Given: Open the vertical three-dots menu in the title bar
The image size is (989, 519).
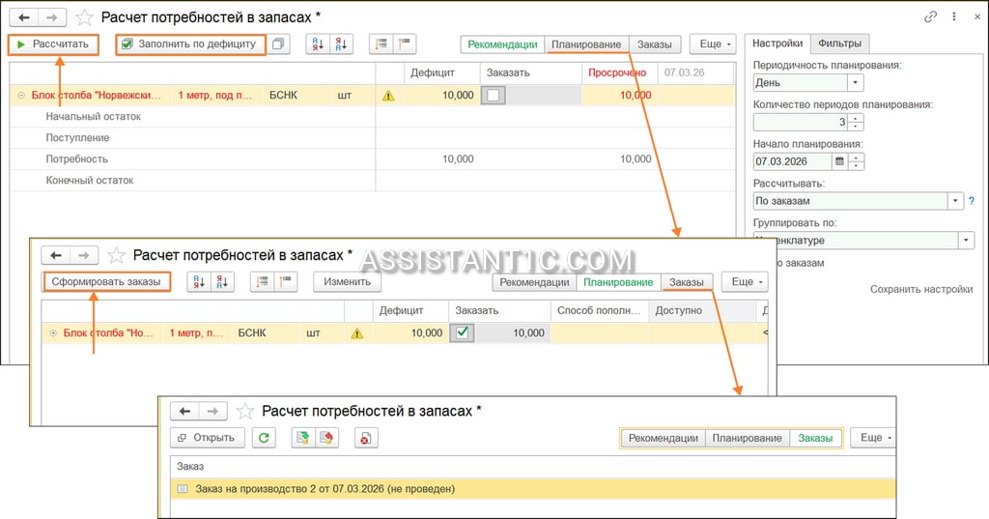Looking at the screenshot, I should tap(954, 17).
